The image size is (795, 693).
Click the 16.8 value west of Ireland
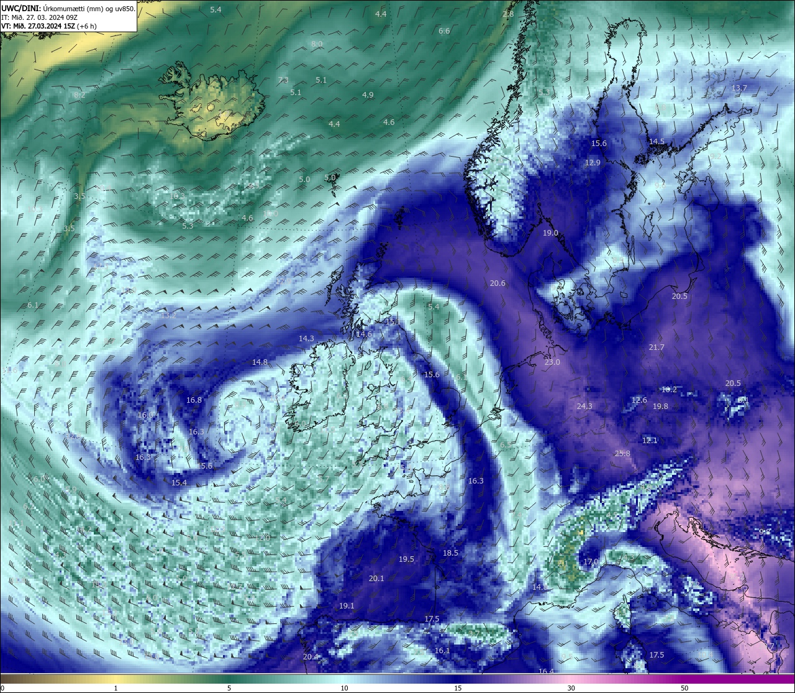pos(194,400)
